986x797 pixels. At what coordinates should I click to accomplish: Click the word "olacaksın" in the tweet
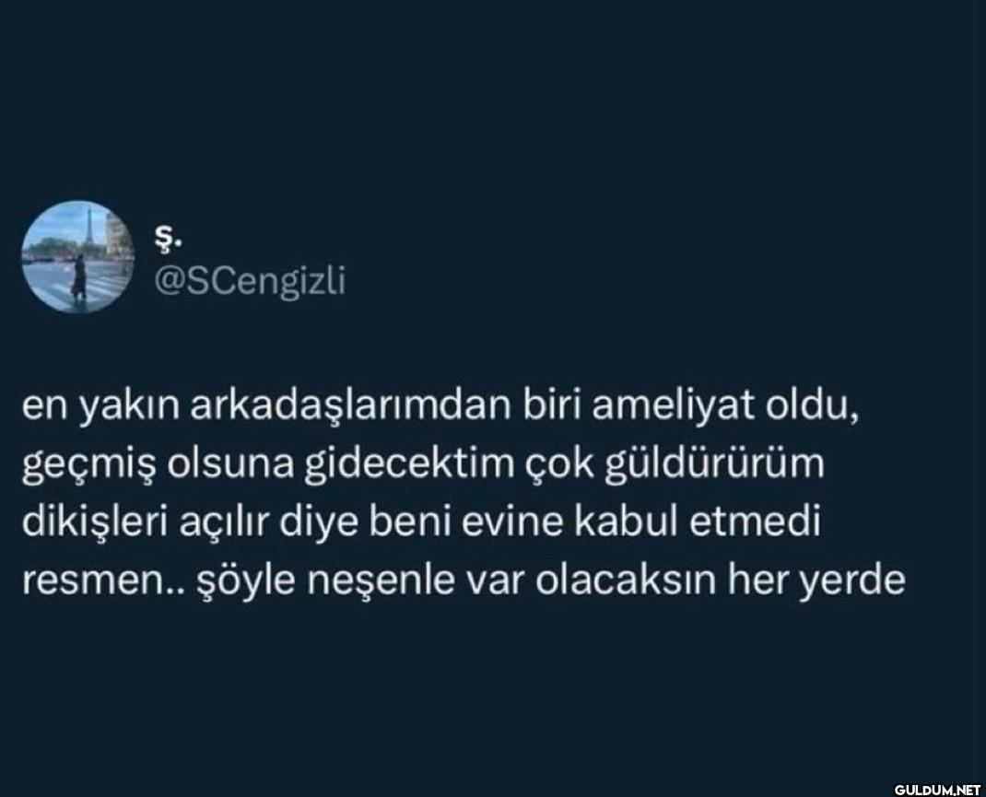(626, 580)
